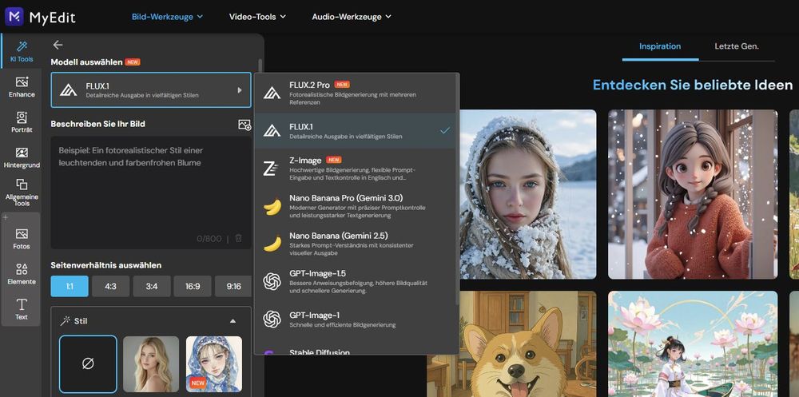
Task: Choose Nano Banana (Gemini 2.5)
Action: coord(356,244)
